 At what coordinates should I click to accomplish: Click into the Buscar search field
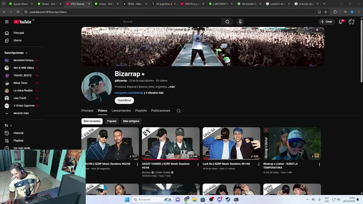pyautogui.click(x=171, y=22)
